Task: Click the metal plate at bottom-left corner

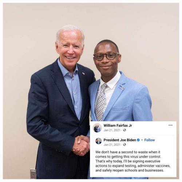Action: (33, 174)
